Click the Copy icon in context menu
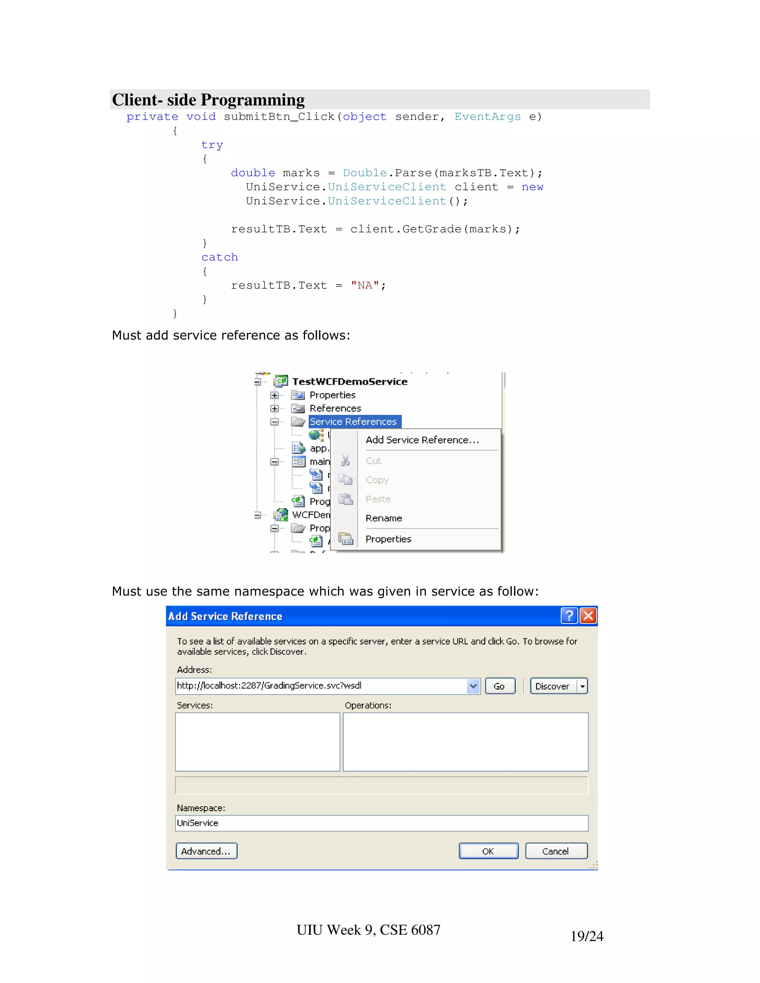The image size is (760, 983). tap(345, 480)
